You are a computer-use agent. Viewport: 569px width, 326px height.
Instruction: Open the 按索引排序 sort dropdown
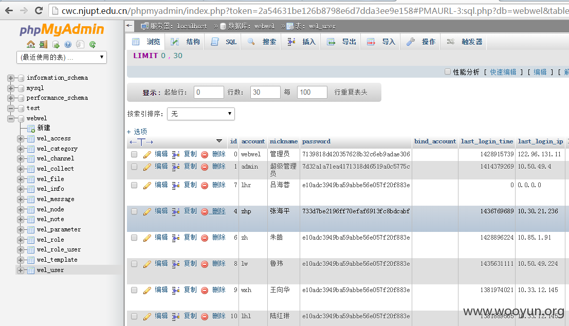(x=200, y=114)
